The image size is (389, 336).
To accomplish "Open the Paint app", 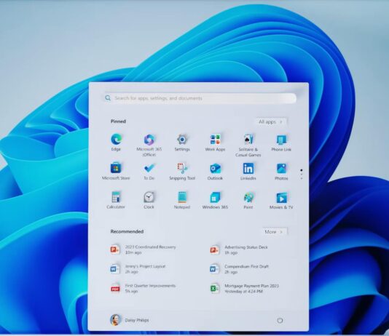I will (x=248, y=200).
